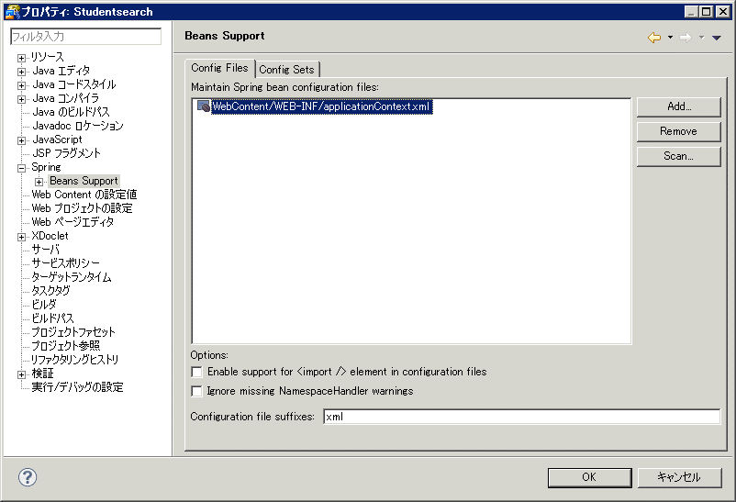Expand the 検証 tree node
The height and width of the screenshot is (502, 736).
click(x=21, y=374)
